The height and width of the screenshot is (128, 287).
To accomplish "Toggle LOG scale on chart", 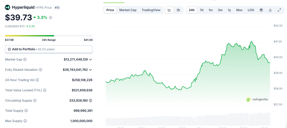I will (251, 10).
